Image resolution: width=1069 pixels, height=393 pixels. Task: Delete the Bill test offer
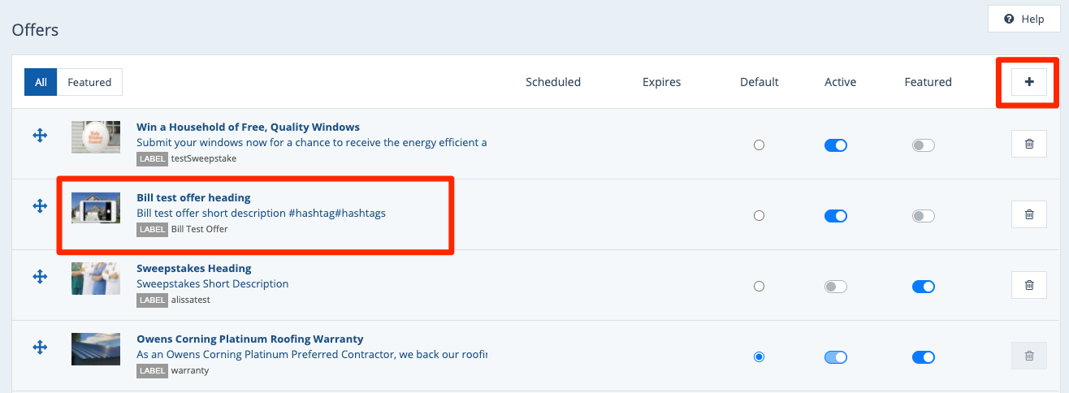(x=1028, y=215)
